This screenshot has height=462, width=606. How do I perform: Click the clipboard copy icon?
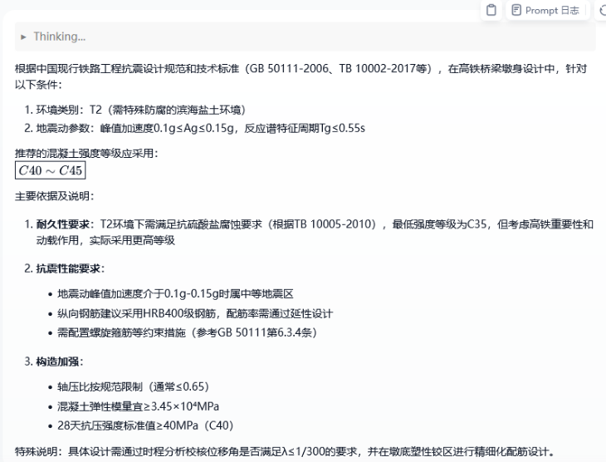[491, 10]
